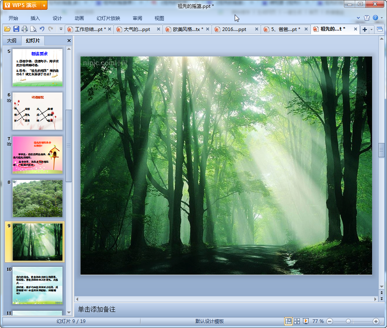Click thumbnail panel scroll up arrow
The width and height of the screenshot is (387, 328).
(x=69, y=49)
